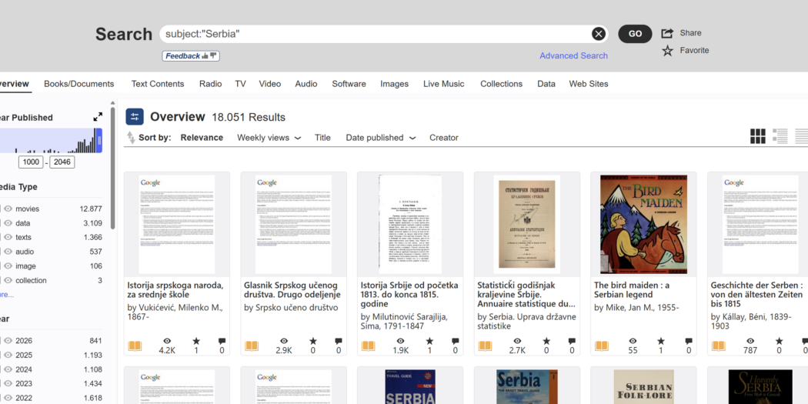Click the Year Published range slider handle

click(98, 140)
